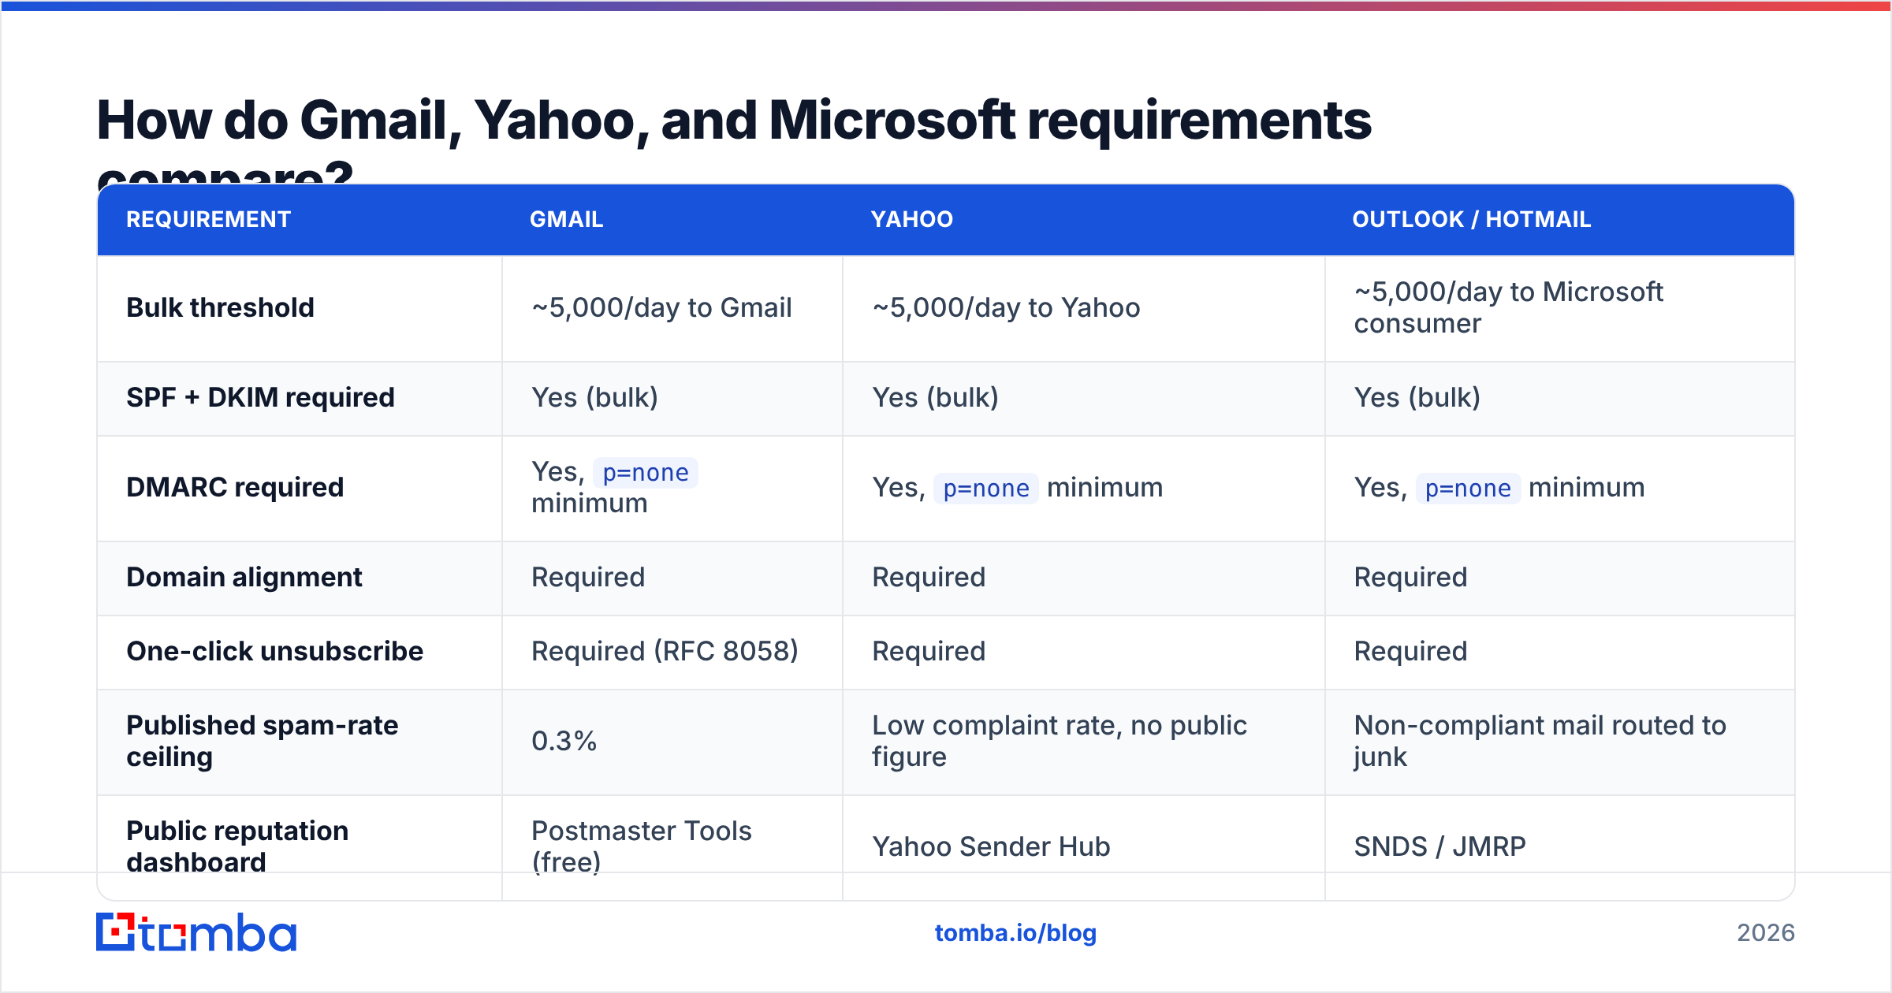This screenshot has height=993, width=1892.
Task: Select the Published spam-rate ceiling label
Action: [263, 741]
